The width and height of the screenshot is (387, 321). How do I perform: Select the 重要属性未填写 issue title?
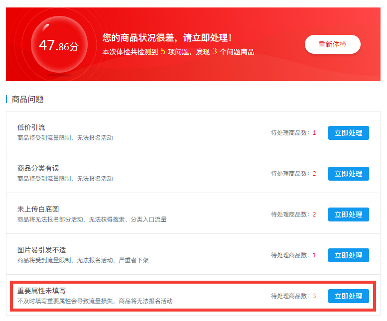(41, 291)
